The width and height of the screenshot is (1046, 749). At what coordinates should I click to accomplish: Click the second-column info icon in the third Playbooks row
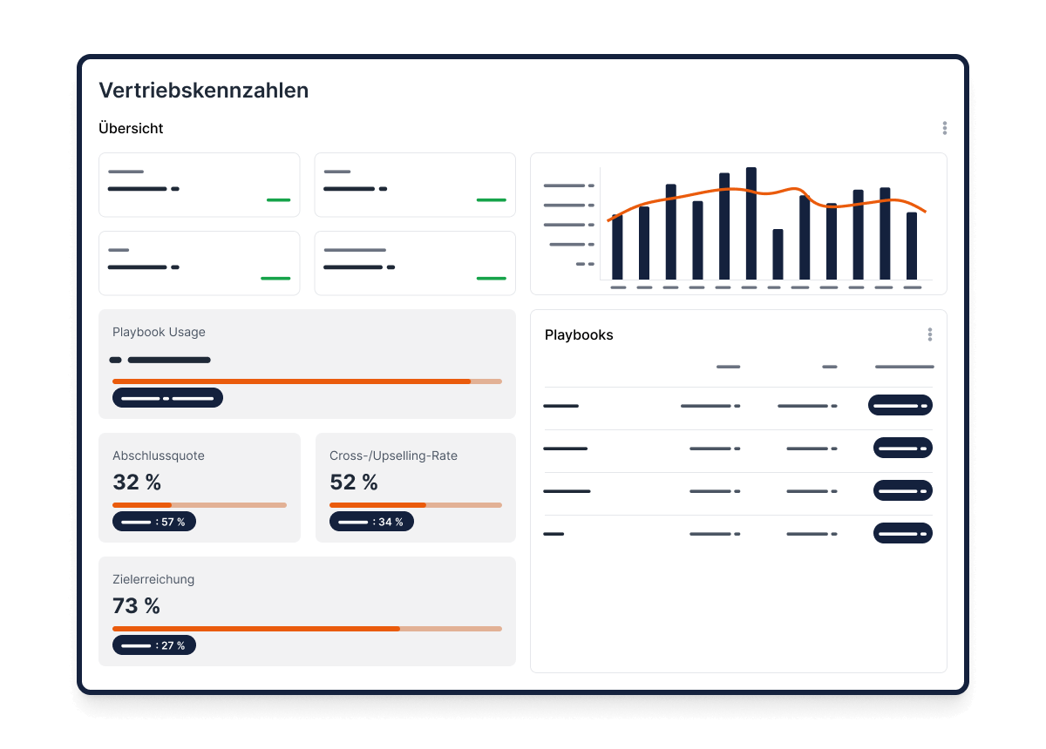click(x=834, y=490)
